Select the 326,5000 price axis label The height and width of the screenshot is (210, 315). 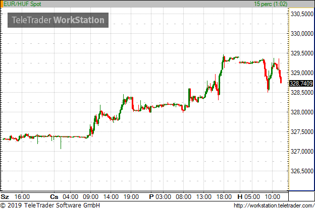(302, 171)
